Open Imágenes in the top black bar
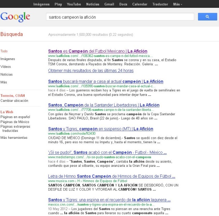This screenshot has width=219, height=216. (41, 4)
